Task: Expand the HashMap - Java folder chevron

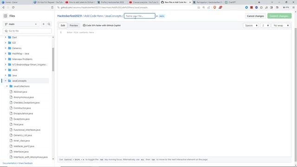Action: coord(6,54)
